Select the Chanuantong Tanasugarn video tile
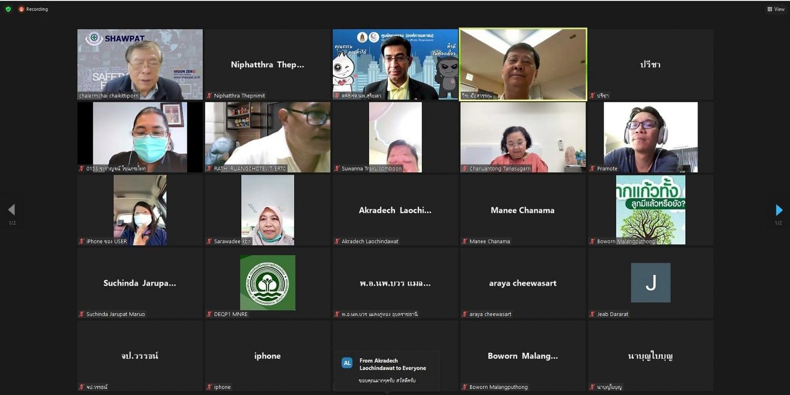The width and height of the screenshot is (790, 395). (523, 137)
